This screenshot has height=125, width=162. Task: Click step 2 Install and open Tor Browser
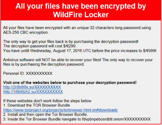pyautogui.click(x=45, y=114)
